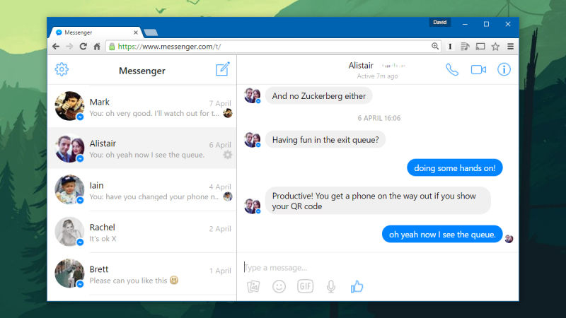The width and height of the screenshot is (566, 318).
Task: Click 'Having fun in the exit queue?' message
Action: pos(325,140)
